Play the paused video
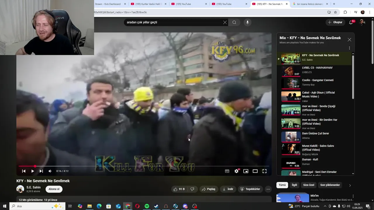The width and height of the screenshot is (374, 210). [x=32, y=171]
